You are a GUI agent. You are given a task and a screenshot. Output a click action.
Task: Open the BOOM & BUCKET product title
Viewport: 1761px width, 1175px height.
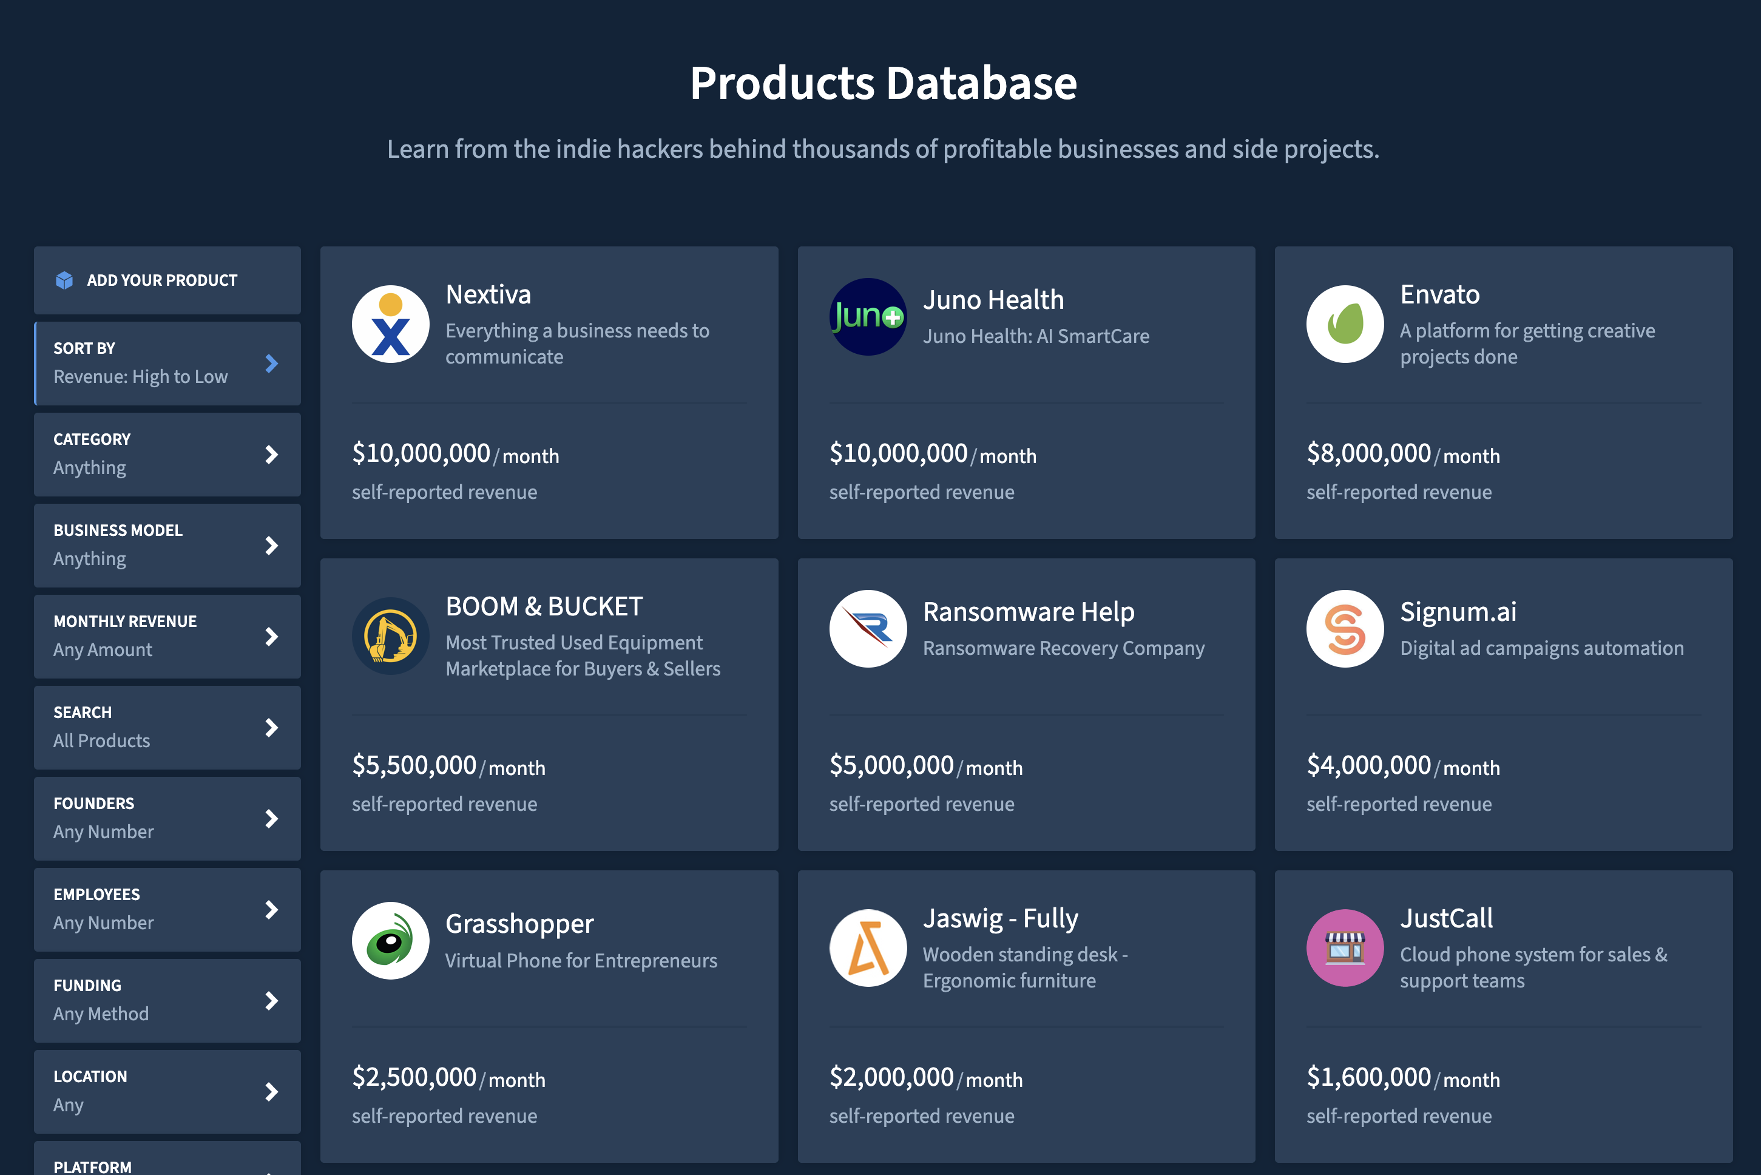pyautogui.click(x=544, y=606)
